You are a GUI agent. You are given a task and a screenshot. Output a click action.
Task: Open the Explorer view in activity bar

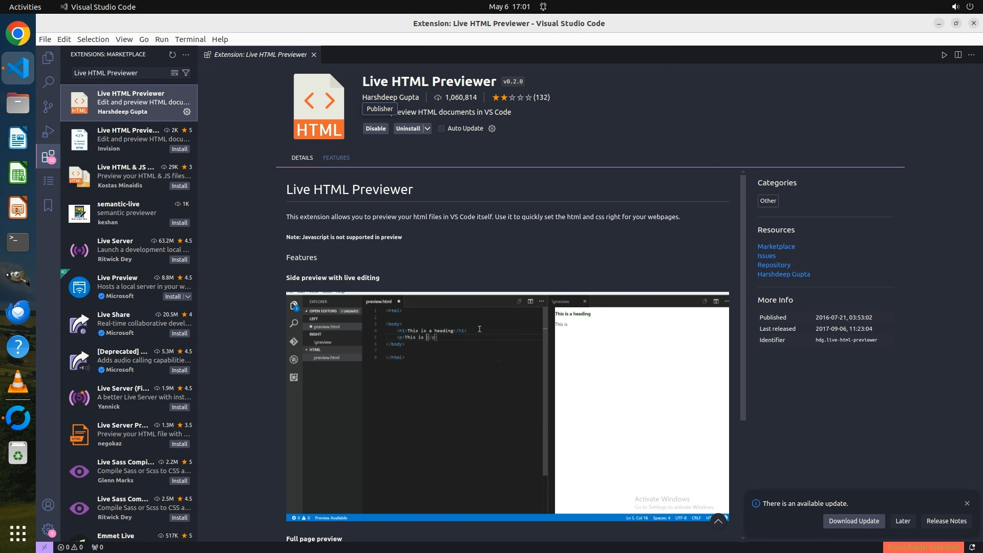point(48,58)
